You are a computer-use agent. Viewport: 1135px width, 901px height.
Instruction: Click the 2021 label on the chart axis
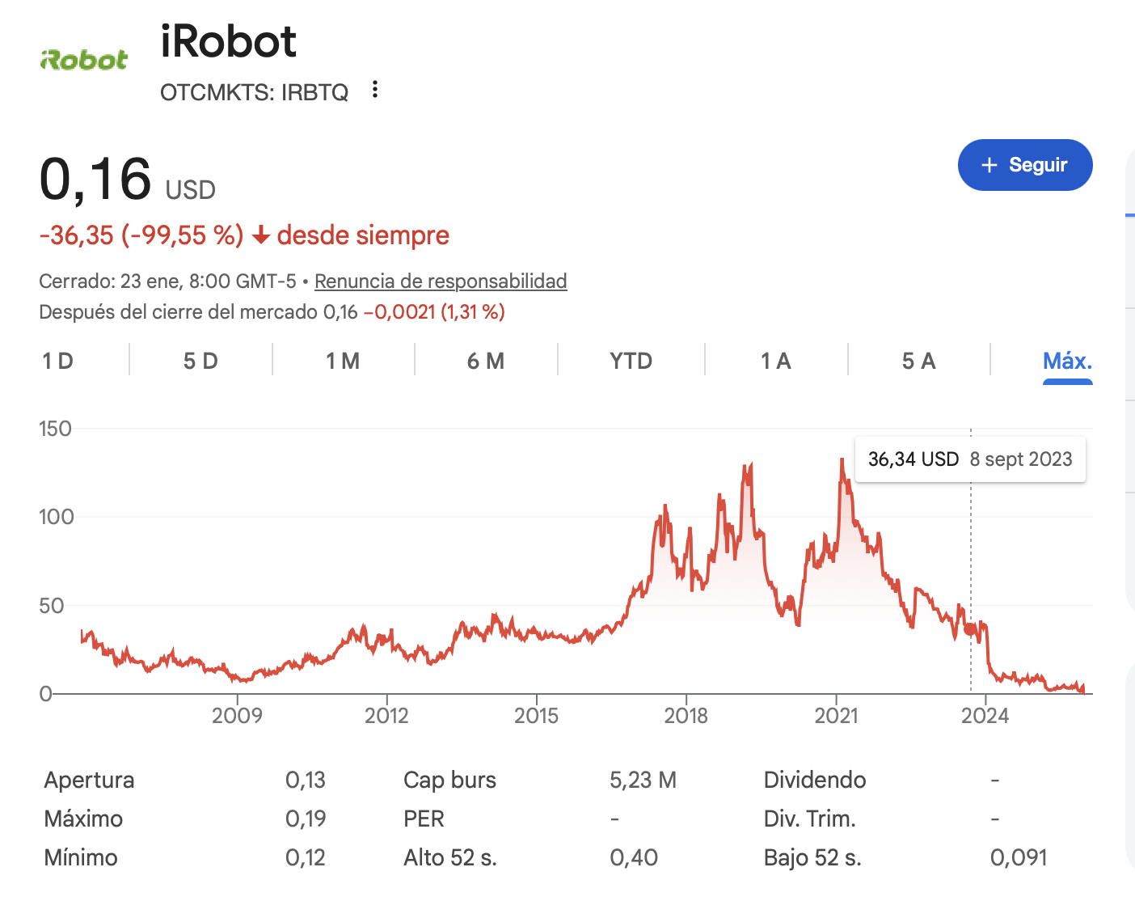[836, 716]
